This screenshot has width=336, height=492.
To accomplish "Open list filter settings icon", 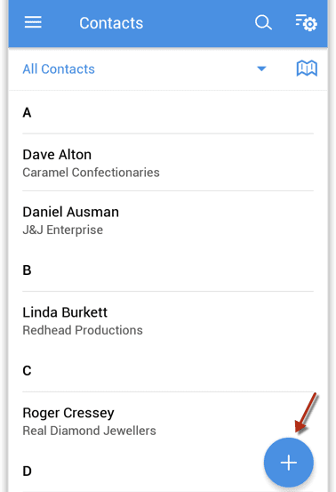I will [306, 22].
